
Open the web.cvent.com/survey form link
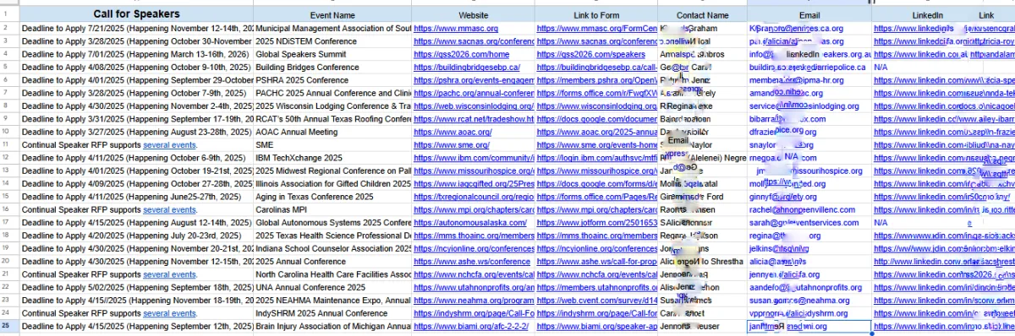(x=597, y=300)
